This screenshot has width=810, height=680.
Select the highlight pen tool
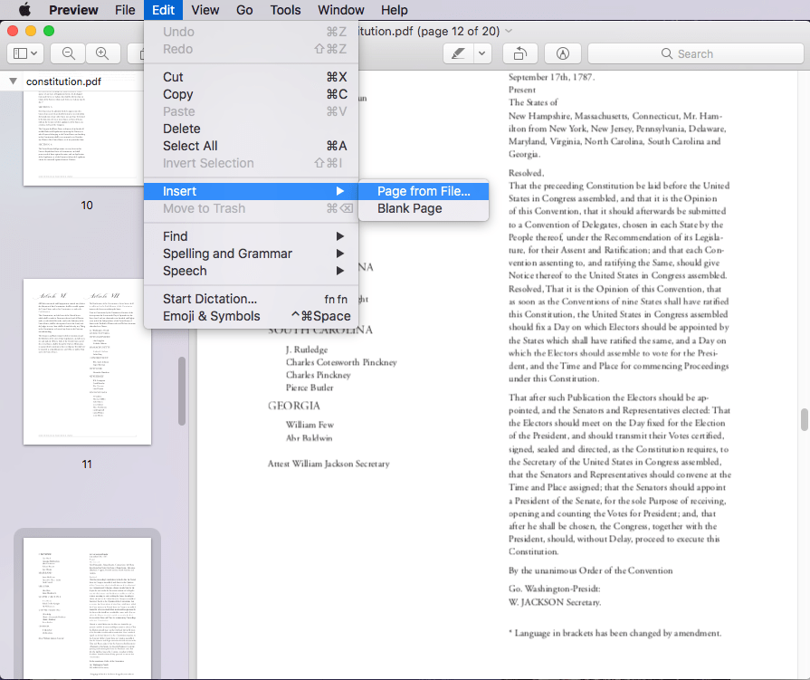pos(458,53)
